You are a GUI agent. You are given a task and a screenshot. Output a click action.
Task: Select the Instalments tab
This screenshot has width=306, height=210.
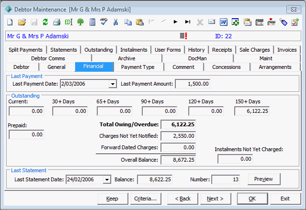point(134,50)
